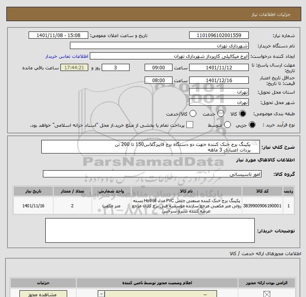Image resolution: width=306 pixels, height=297 pixels.
Task: Click the buyer notes text area
Action: pos(150,230)
